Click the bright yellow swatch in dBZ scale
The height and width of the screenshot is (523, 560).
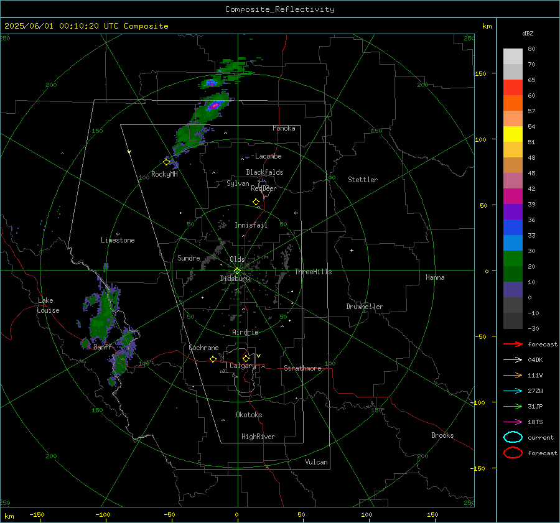(x=513, y=134)
